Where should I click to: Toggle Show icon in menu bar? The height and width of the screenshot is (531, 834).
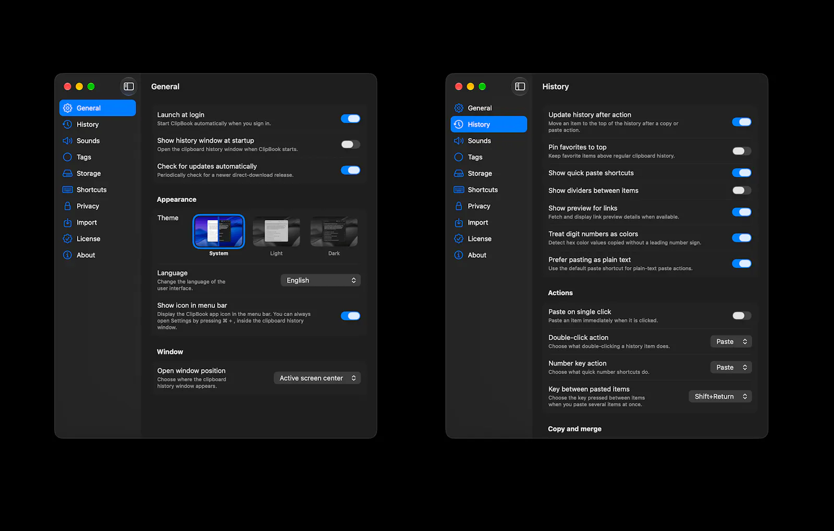point(350,316)
